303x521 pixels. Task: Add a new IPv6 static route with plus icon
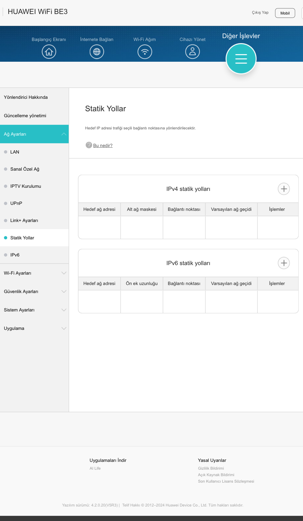click(x=284, y=263)
